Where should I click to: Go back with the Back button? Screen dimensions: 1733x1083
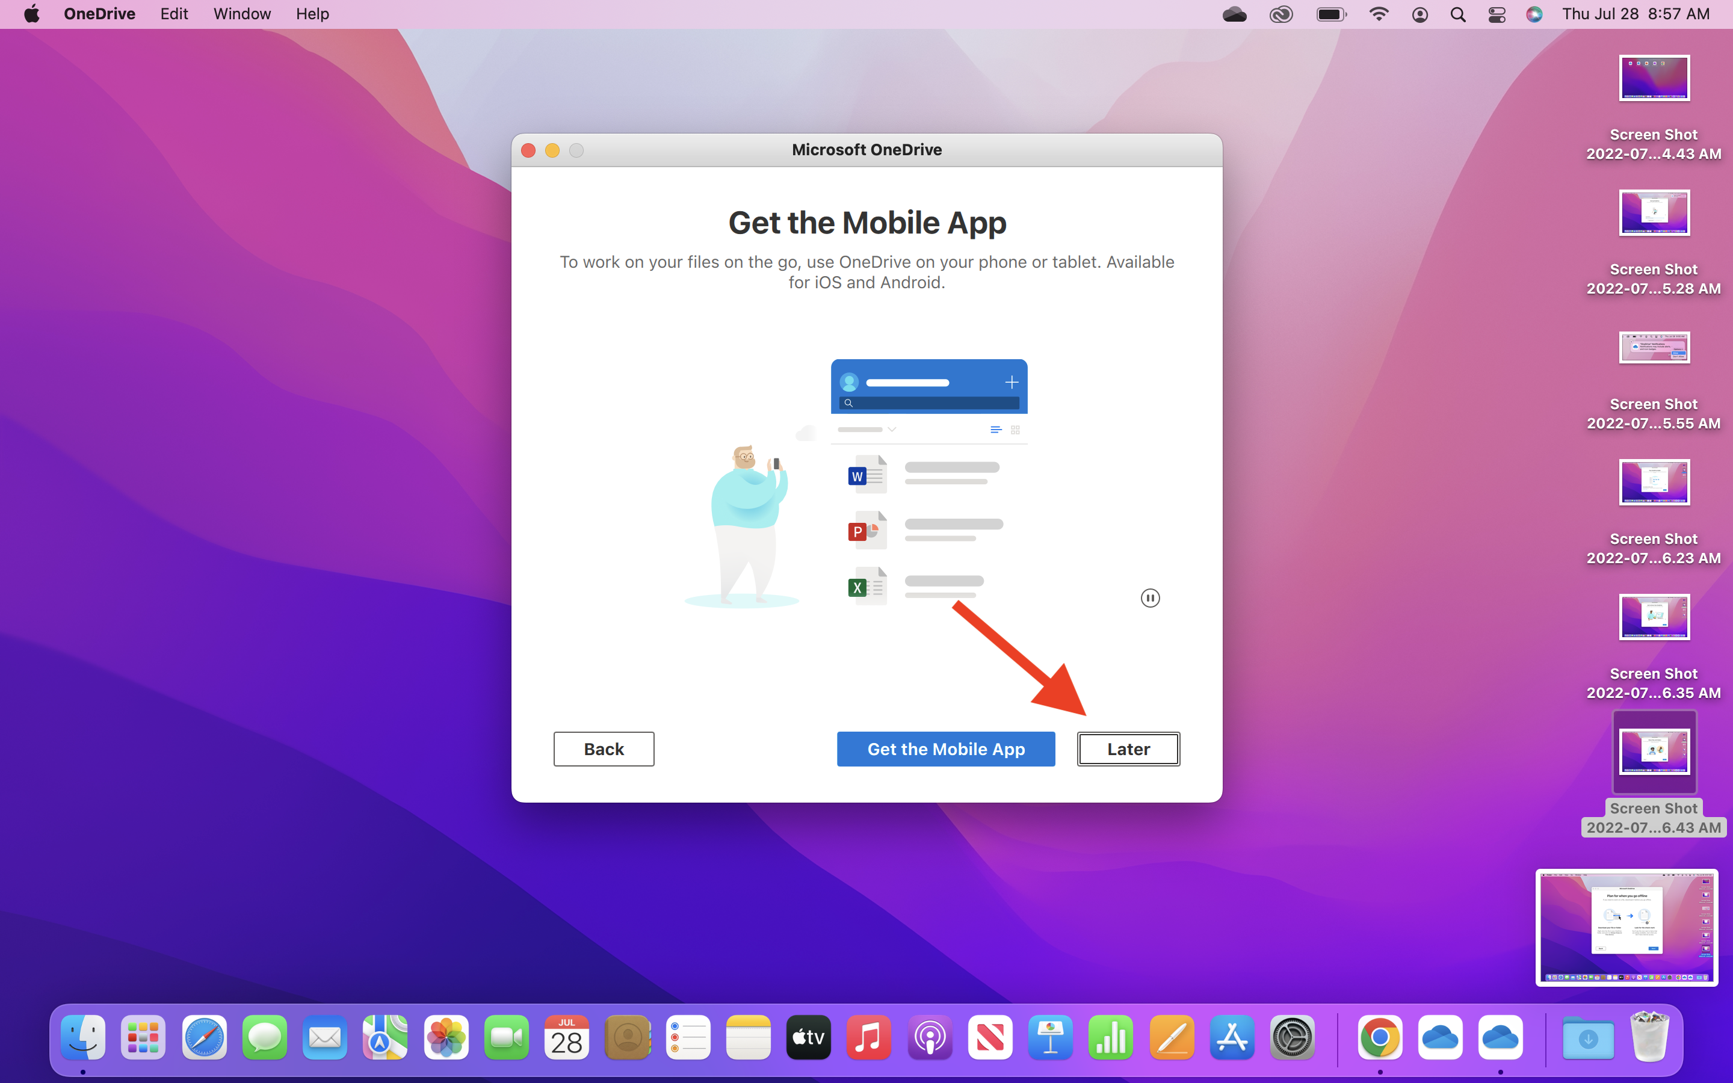point(604,748)
